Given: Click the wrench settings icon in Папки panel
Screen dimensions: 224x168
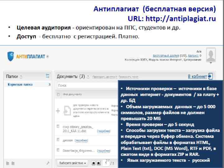Looking at the screenshot, I should tap(48, 163).
